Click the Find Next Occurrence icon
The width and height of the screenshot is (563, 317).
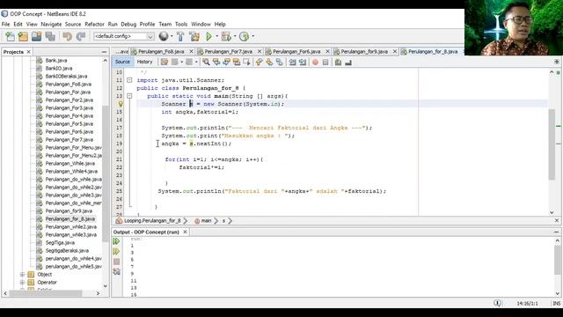click(x=226, y=63)
